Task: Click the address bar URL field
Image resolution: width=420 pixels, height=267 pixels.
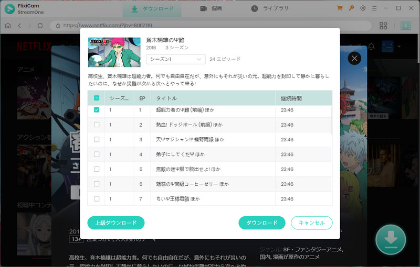Action: [211, 26]
